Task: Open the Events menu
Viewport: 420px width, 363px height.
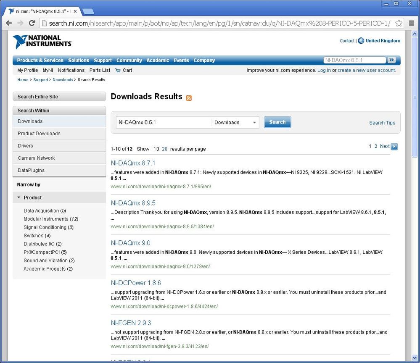Action: 181,60
